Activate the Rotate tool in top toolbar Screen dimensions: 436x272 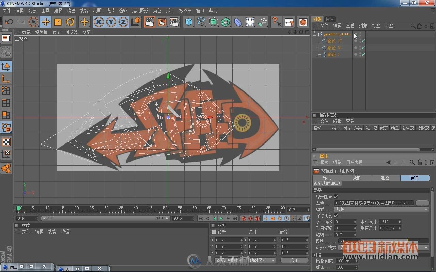(70, 22)
